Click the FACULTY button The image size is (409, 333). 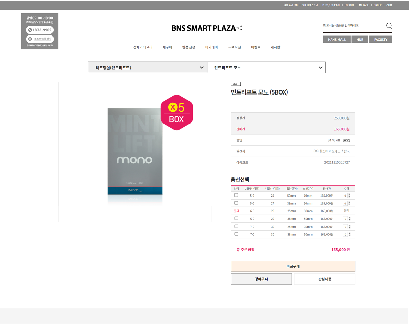pyautogui.click(x=381, y=40)
